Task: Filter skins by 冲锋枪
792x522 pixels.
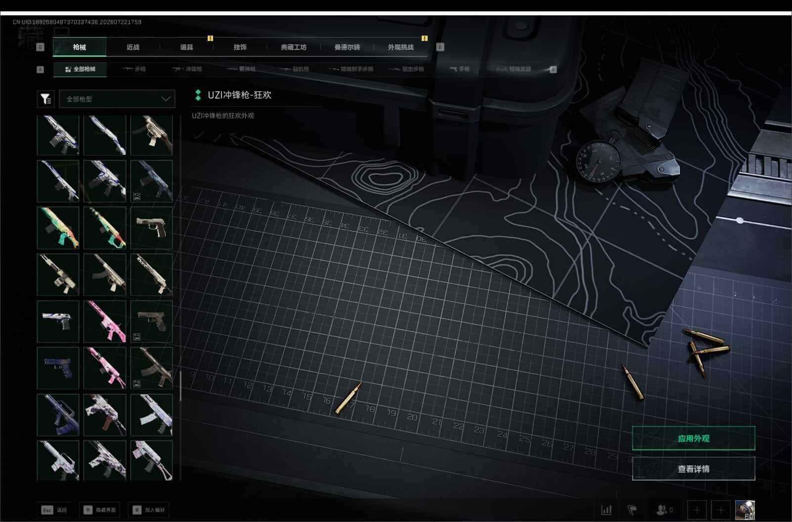Action: [x=187, y=69]
